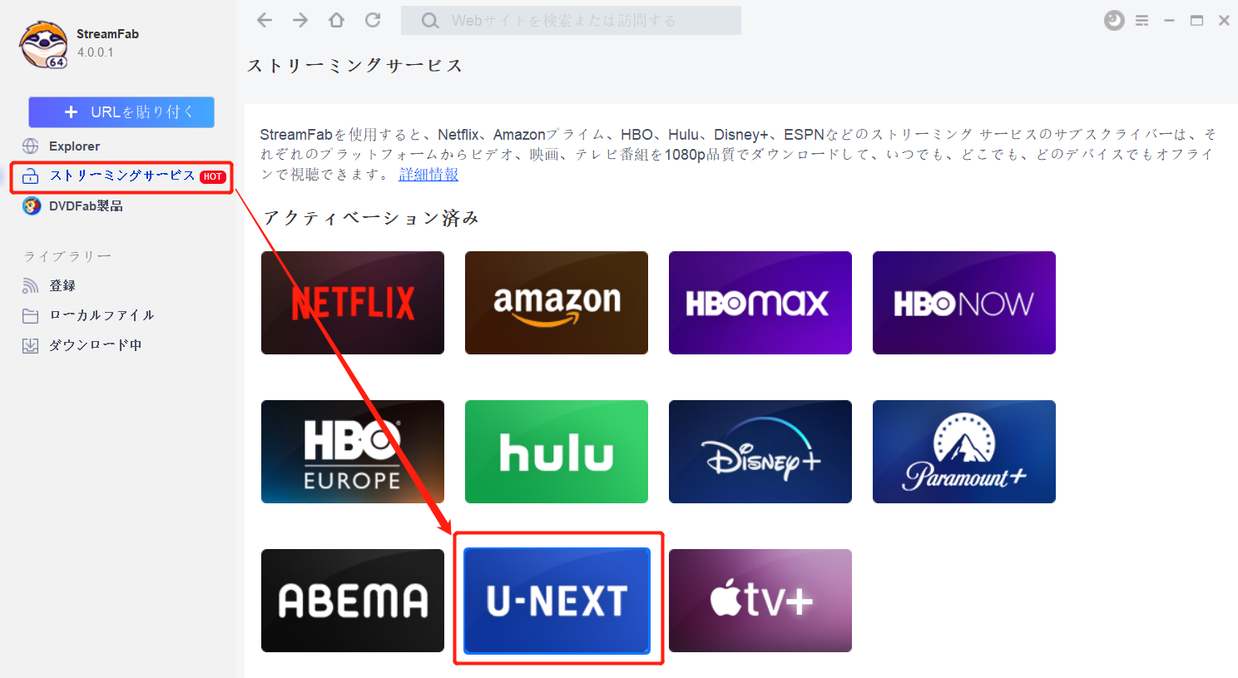The width and height of the screenshot is (1238, 678).
Task: Focus the Web site search address field
Action: click(571, 21)
